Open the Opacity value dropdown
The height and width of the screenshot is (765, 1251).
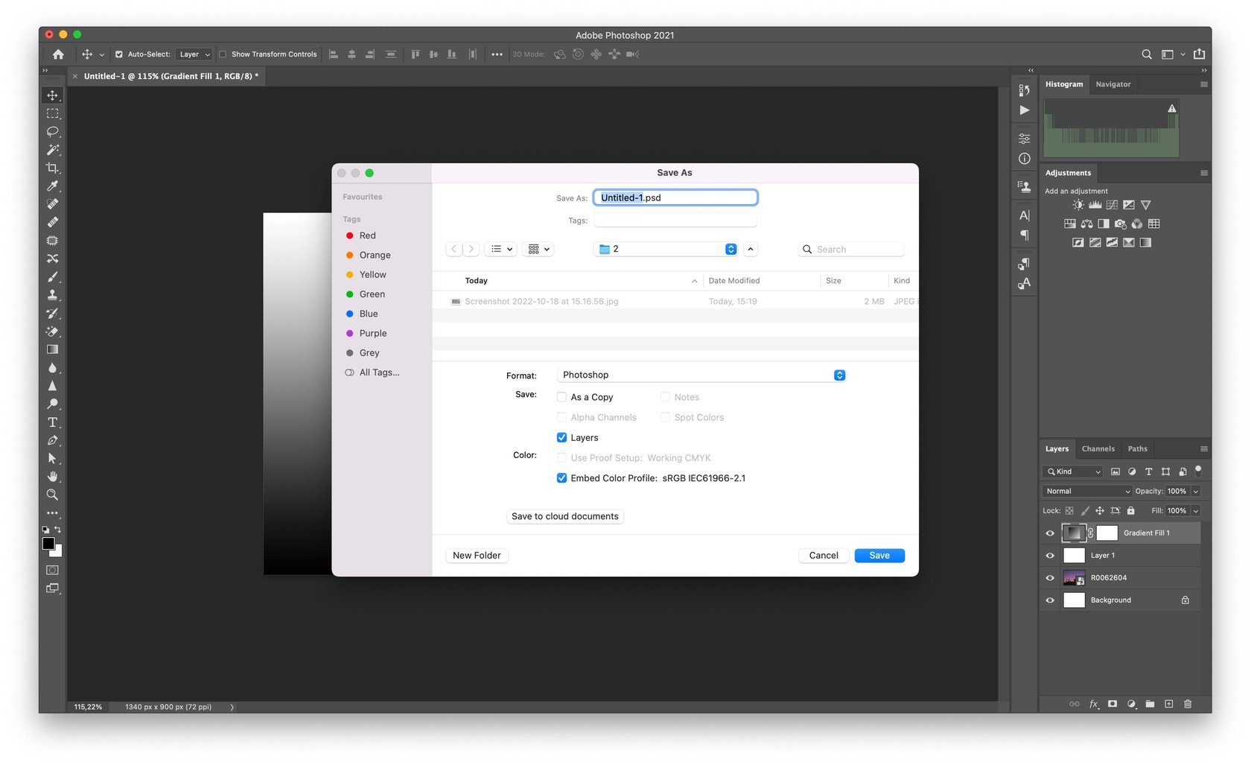[x=1196, y=491]
